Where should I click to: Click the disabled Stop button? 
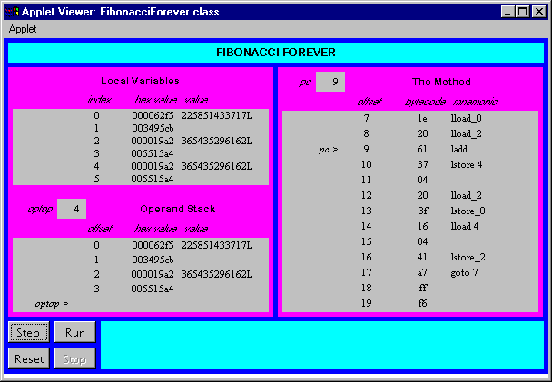click(x=74, y=358)
